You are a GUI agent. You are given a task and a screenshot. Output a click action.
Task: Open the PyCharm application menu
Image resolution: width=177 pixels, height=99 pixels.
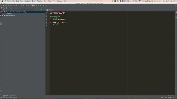(x=8, y=1)
